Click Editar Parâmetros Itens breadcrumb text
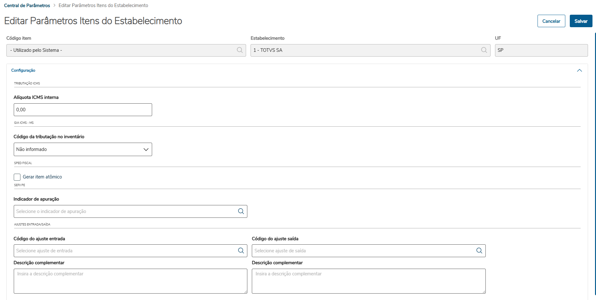The height and width of the screenshot is (300, 596). point(103,5)
